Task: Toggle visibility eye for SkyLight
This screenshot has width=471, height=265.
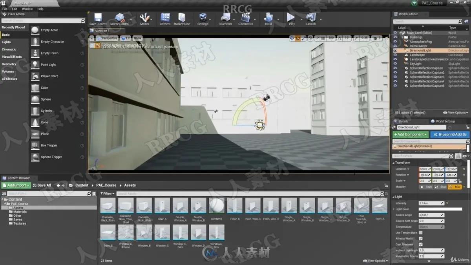Action: pos(395,64)
